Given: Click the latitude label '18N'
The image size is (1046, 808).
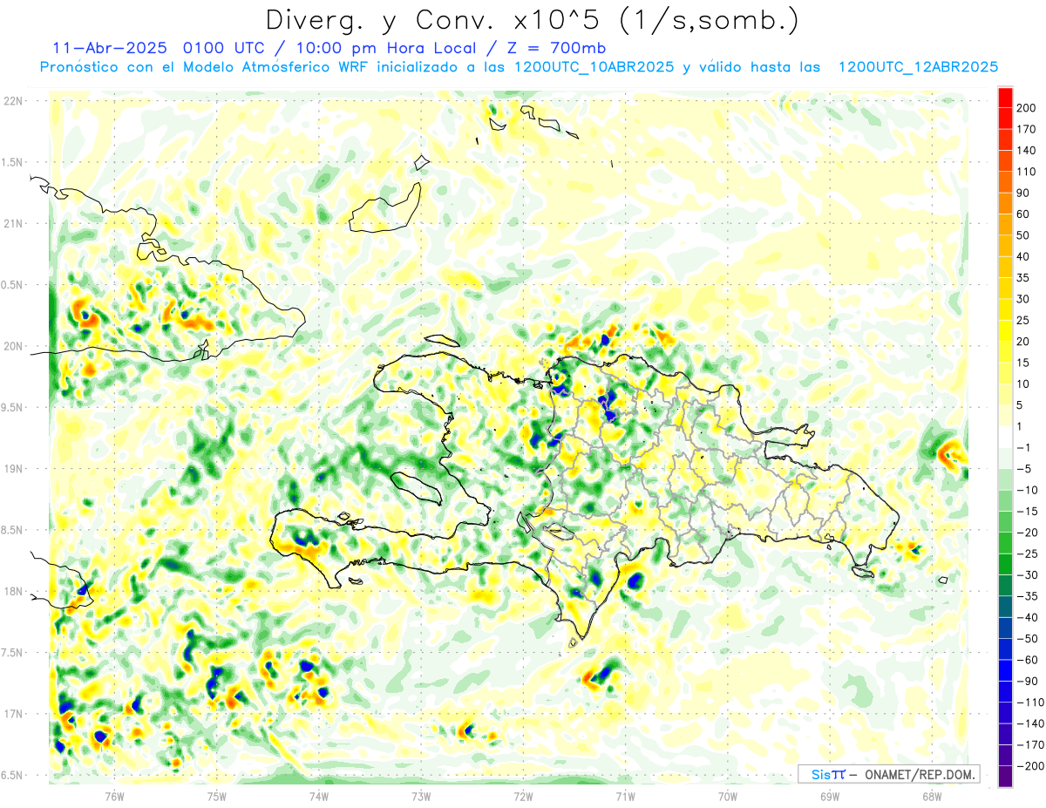Looking at the screenshot, I should click(x=14, y=591).
